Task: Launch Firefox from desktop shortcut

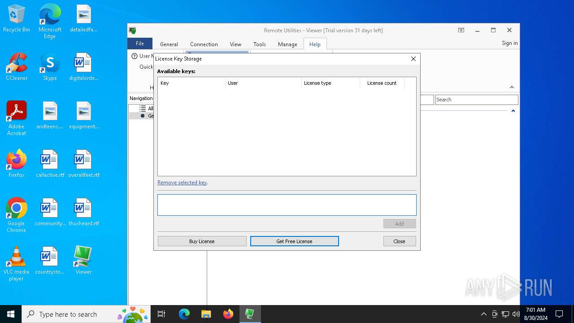Action: (x=17, y=164)
